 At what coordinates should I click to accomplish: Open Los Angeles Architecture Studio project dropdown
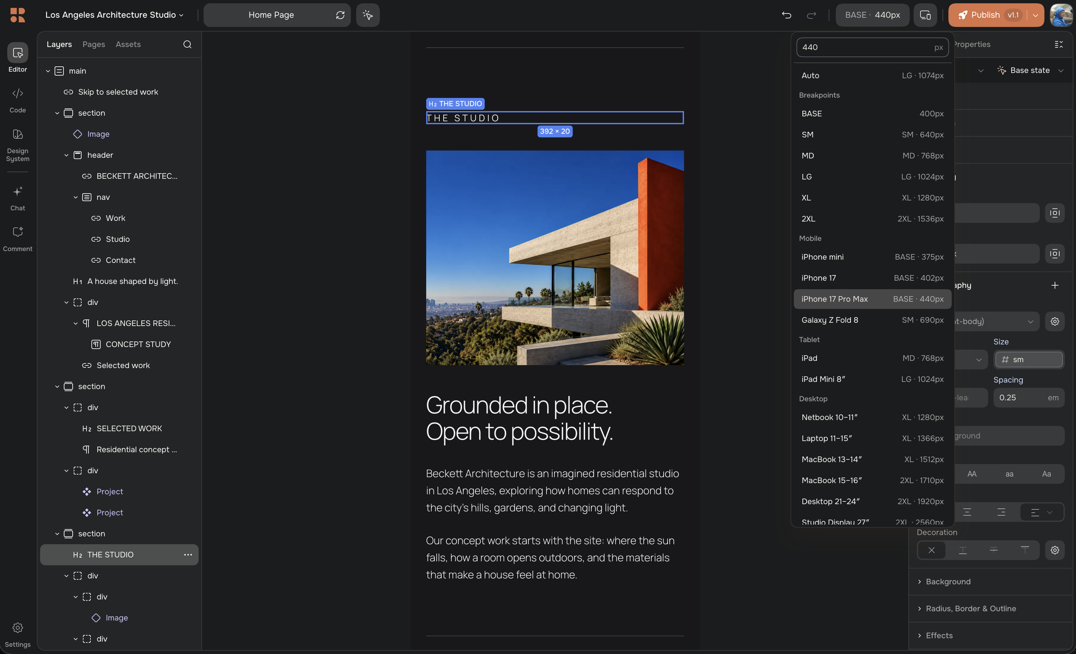[x=114, y=15]
